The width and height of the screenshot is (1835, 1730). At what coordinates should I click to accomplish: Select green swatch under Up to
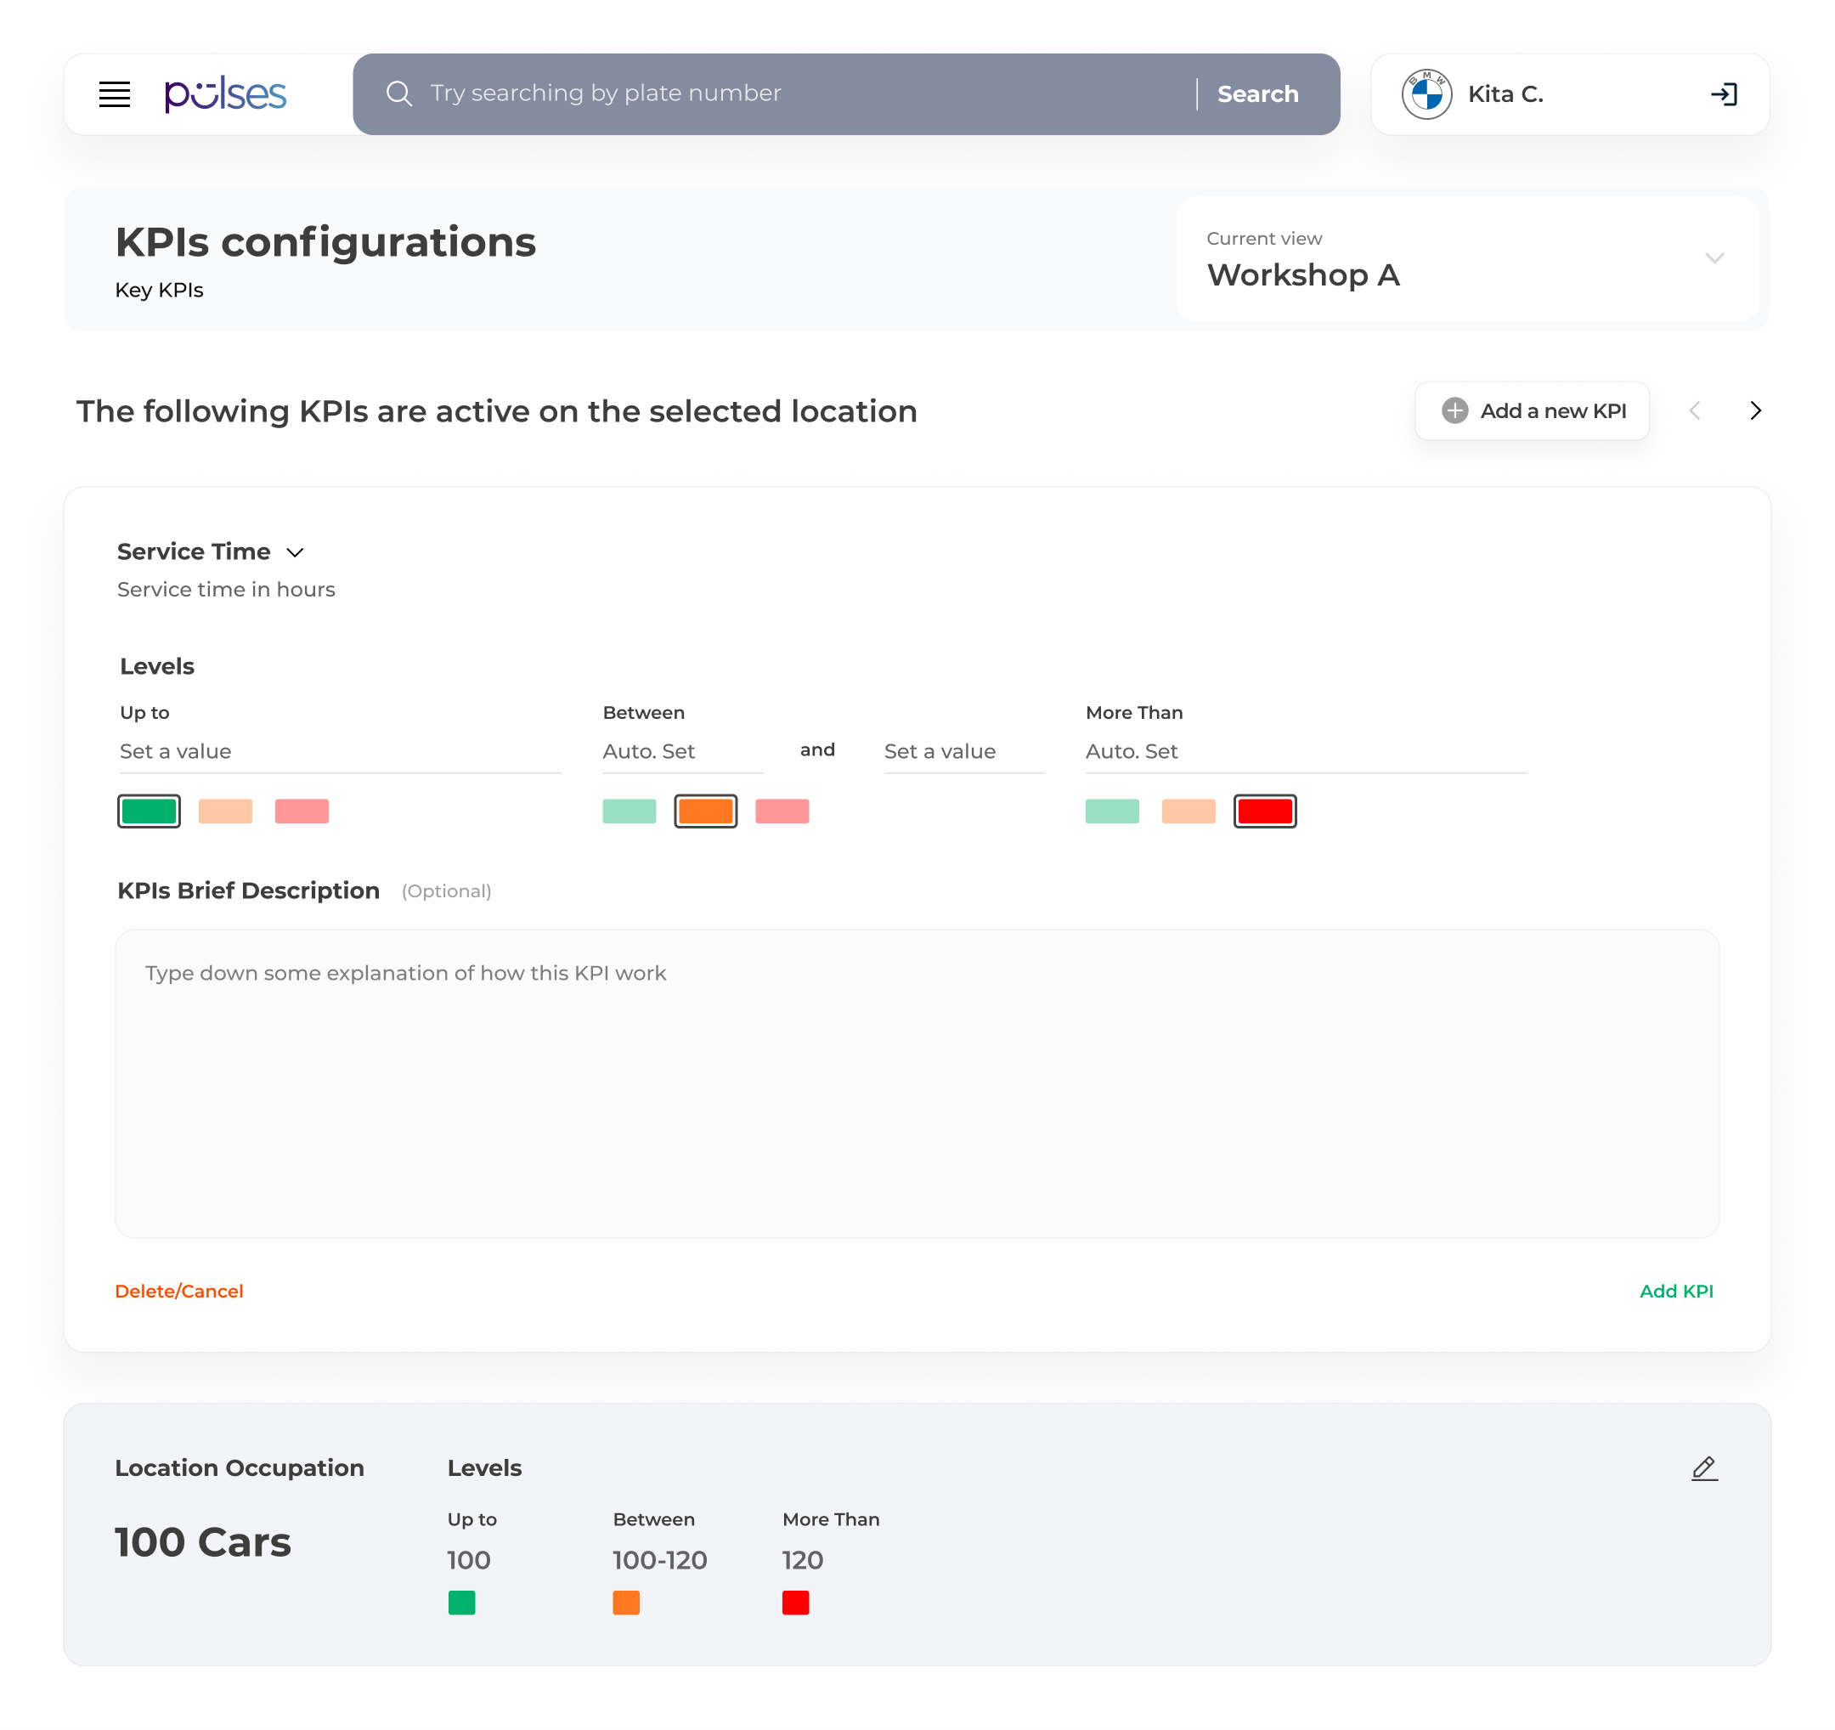pyautogui.click(x=149, y=811)
